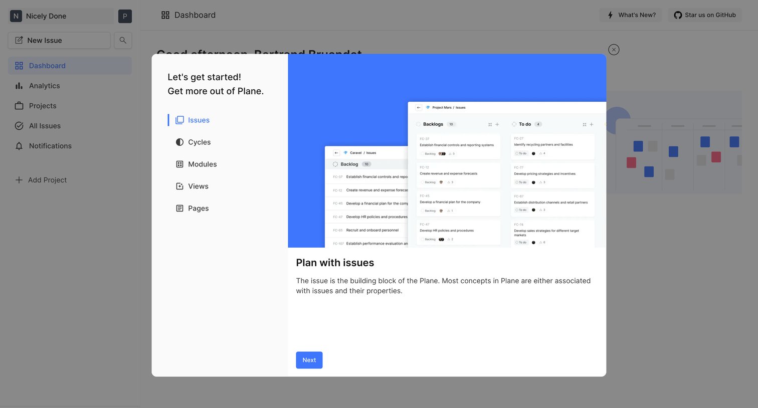Click the N workspace avatar
The width and height of the screenshot is (758, 408).
(x=16, y=16)
